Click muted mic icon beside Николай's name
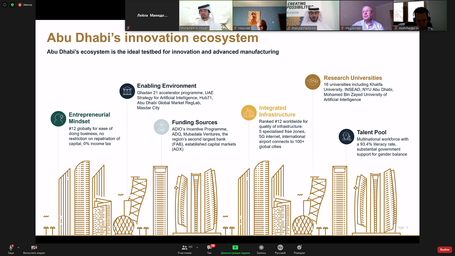The height and width of the screenshot is (256, 455). [x=235, y=28]
